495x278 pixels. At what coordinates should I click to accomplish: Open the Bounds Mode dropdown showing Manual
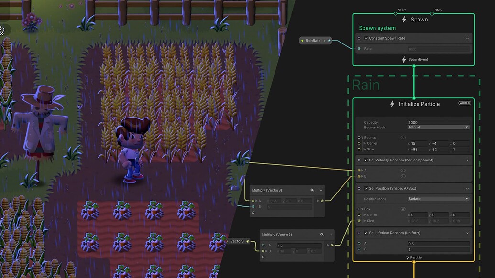tap(438, 127)
